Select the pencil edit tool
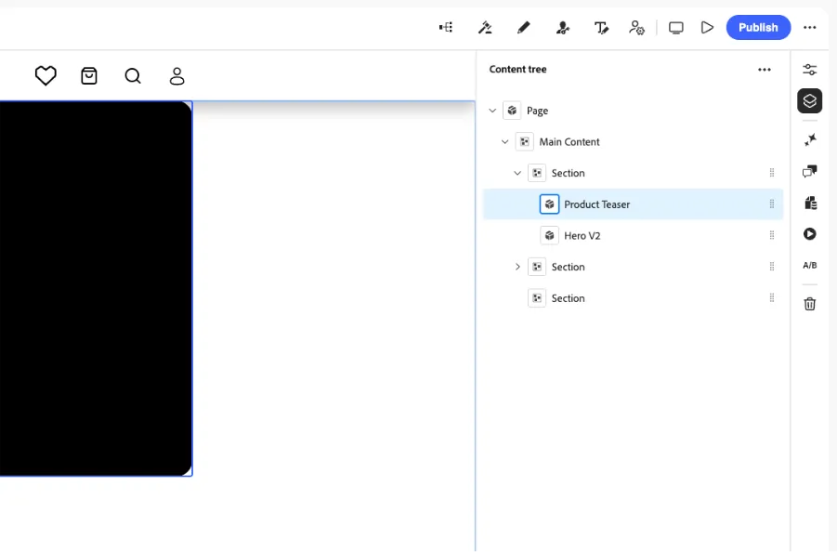Image resolution: width=837 pixels, height=552 pixels. [524, 27]
